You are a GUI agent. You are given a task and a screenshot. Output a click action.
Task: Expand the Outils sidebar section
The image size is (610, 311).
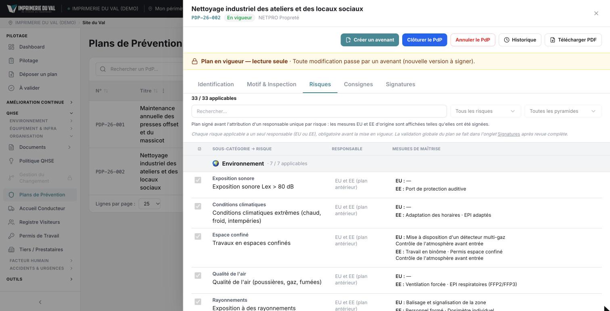pos(40,279)
